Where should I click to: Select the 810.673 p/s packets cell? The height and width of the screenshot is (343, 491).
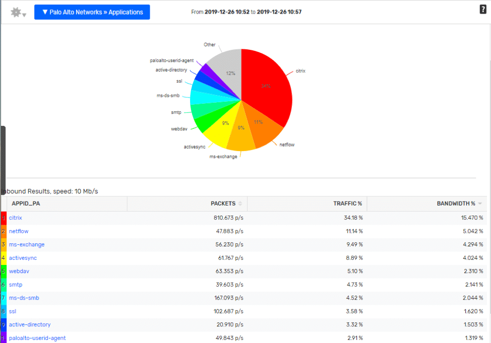228,218
